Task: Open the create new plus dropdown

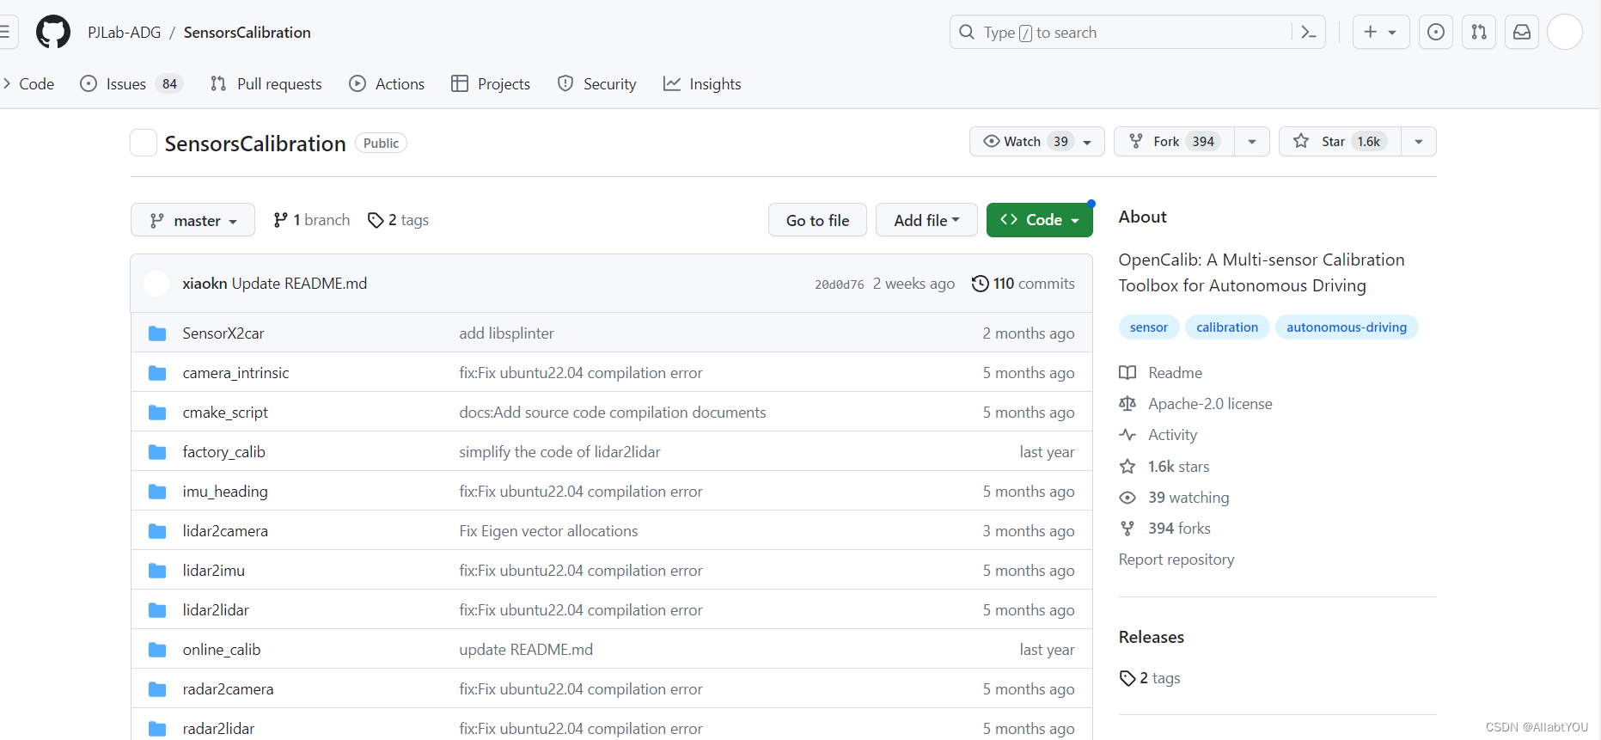Action: pos(1381,32)
